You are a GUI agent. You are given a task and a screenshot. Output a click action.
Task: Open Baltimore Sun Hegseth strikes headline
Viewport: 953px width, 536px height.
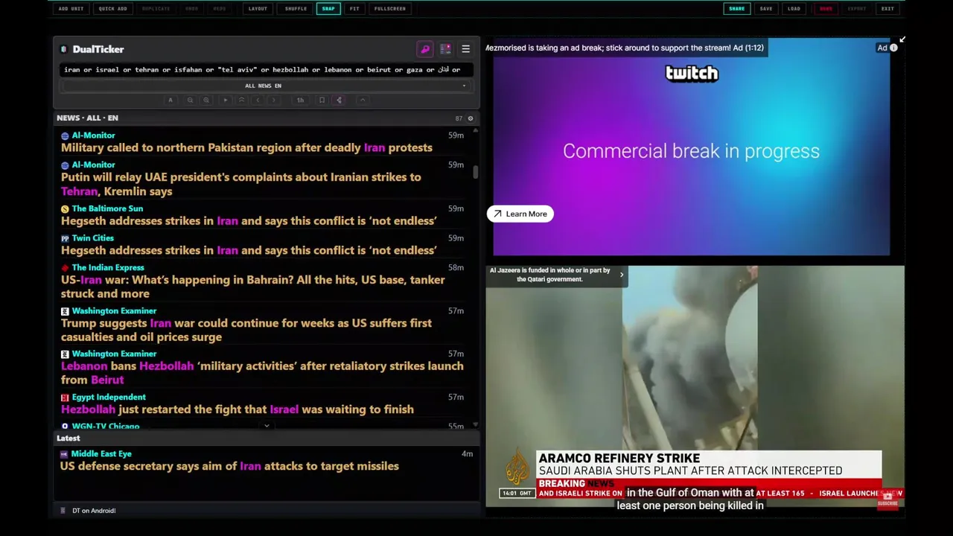tap(249, 221)
